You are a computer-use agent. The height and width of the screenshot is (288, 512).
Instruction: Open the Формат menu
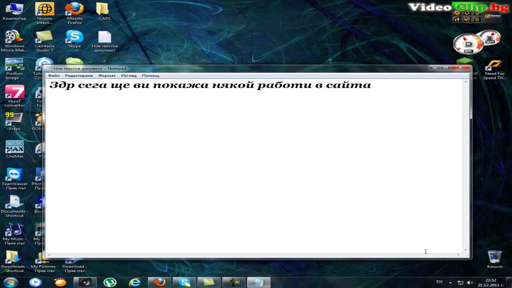(x=107, y=76)
